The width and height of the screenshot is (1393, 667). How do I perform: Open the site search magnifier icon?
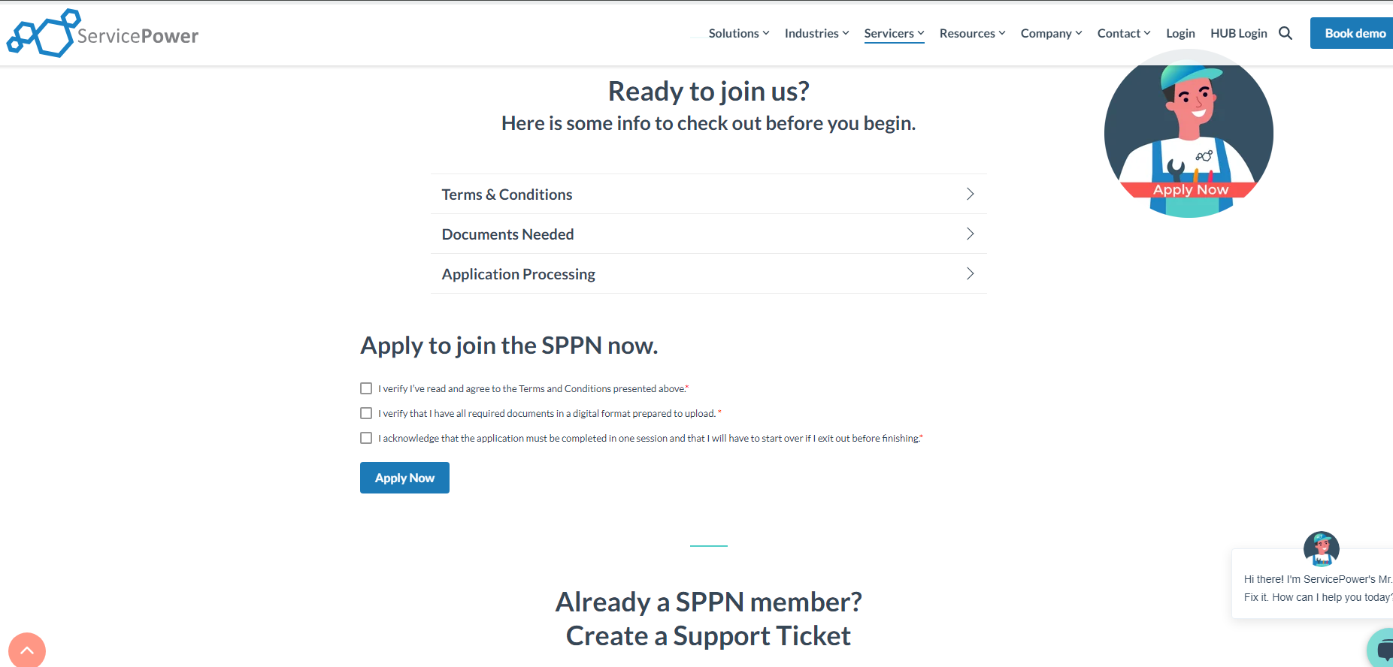(1285, 33)
